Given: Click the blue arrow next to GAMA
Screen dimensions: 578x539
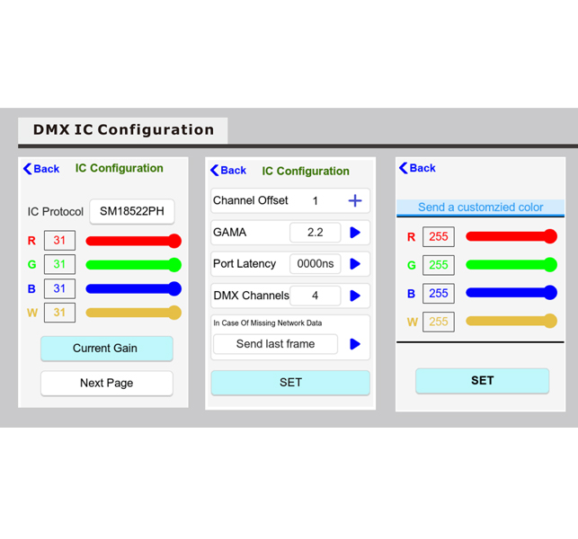Looking at the screenshot, I should click(x=355, y=233).
